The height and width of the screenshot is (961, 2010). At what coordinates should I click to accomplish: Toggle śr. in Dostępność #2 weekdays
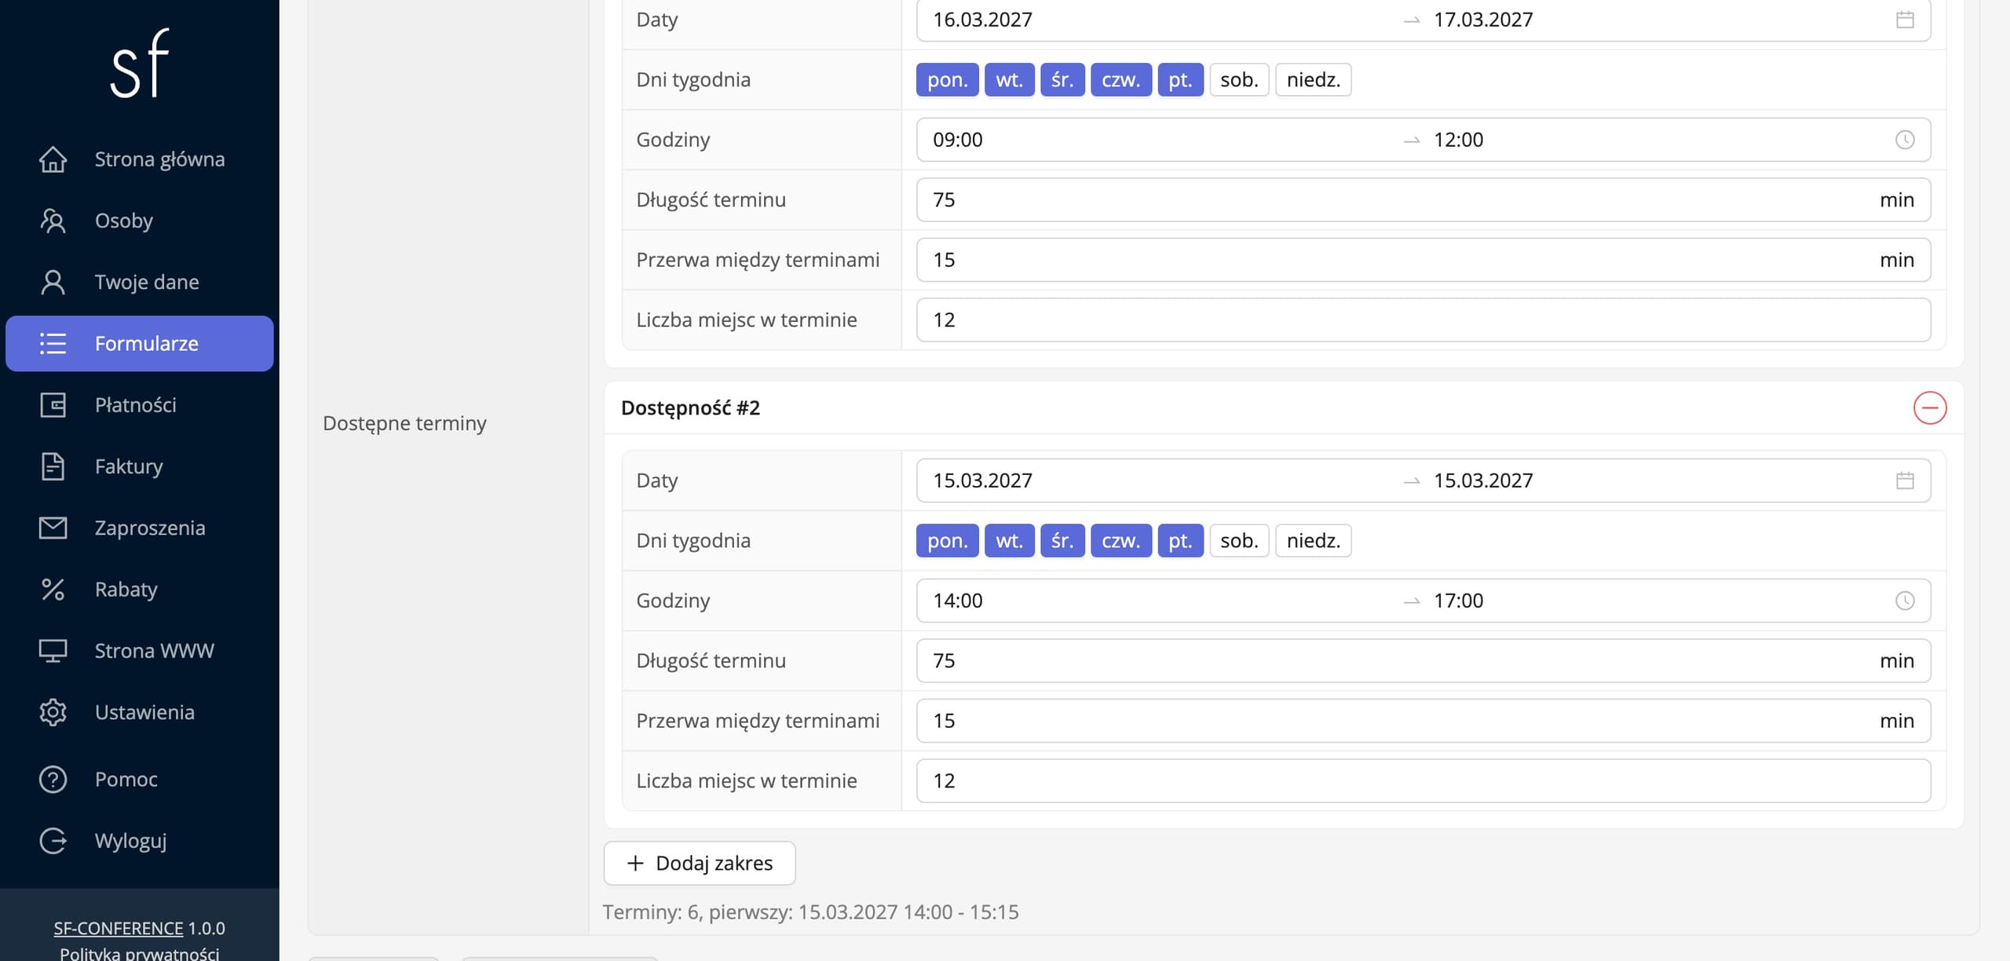coord(1062,541)
